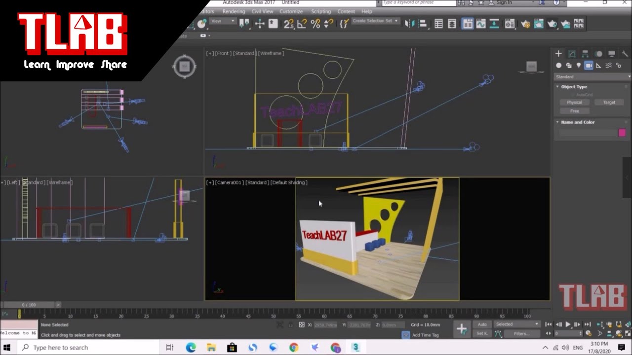Open the Civil View menu
Screen dimensions: 632x355
tap(262, 11)
